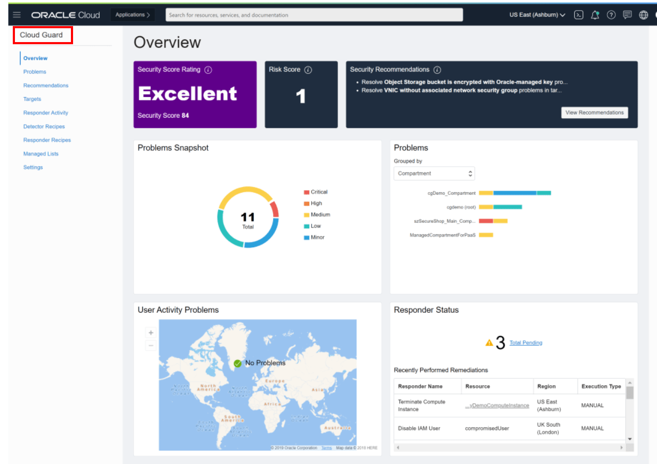Image resolution: width=657 pixels, height=464 pixels.
Task: Open the hamburger navigation menu
Action: point(17,15)
